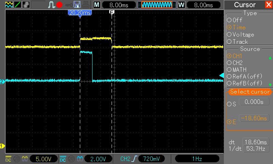Click the floppy disk save icon
273x164 pixels.
tap(77, 5)
